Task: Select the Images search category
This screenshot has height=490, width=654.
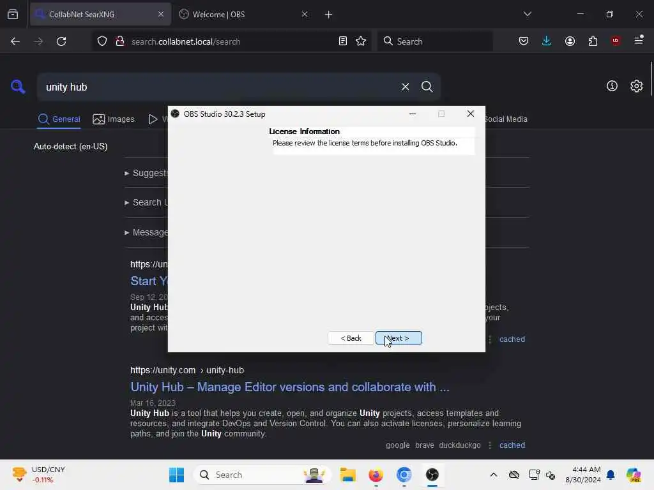Action: (x=114, y=119)
